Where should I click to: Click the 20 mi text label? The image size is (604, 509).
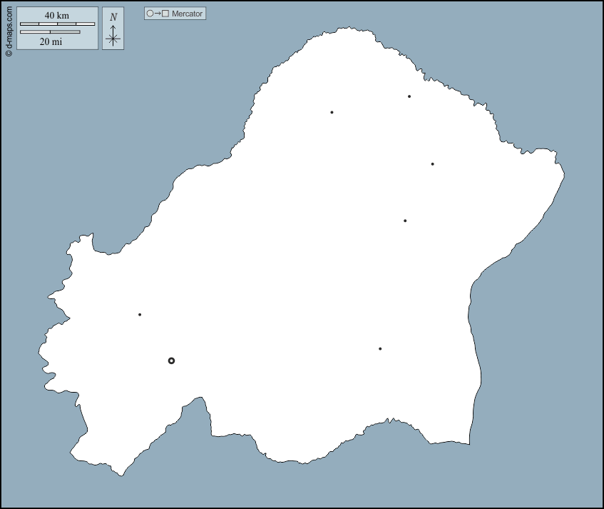[x=51, y=41]
